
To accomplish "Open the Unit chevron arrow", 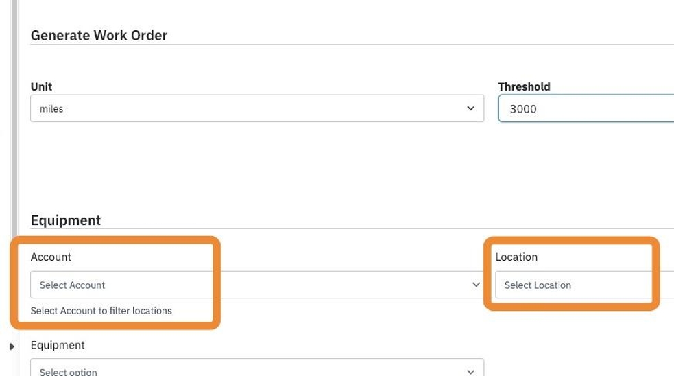I will pyautogui.click(x=470, y=108).
